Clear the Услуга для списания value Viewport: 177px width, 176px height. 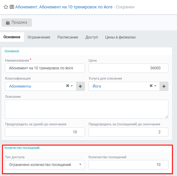(151, 86)
